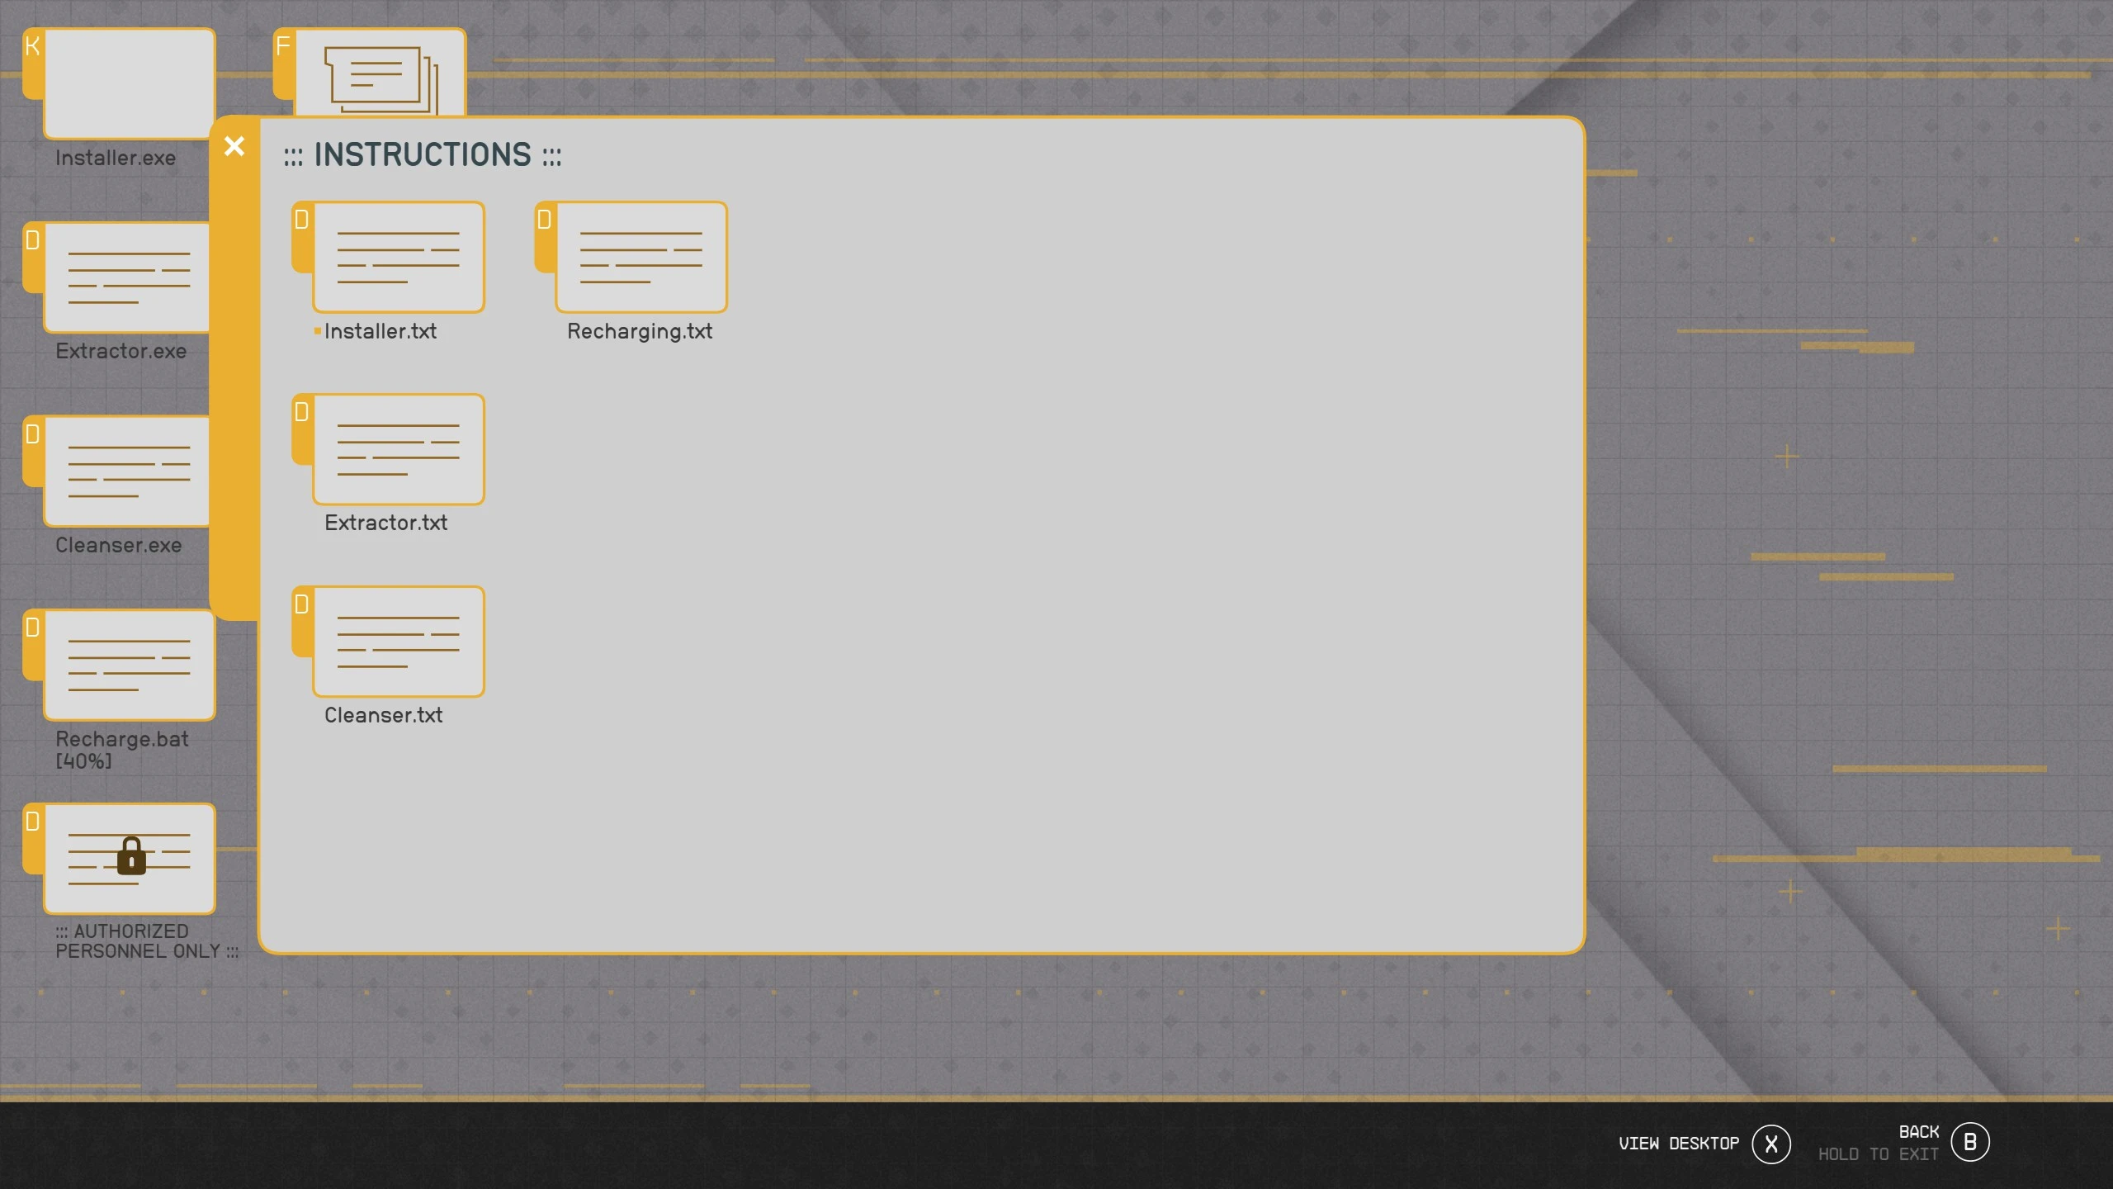Close the Instructions window with X
Viewport: 2113px width, 1189px height.
coord(234,147)
